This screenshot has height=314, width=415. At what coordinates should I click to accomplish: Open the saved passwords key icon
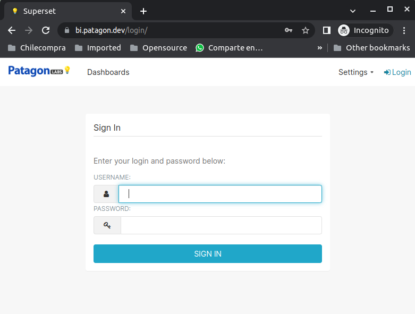click(289, 30)
